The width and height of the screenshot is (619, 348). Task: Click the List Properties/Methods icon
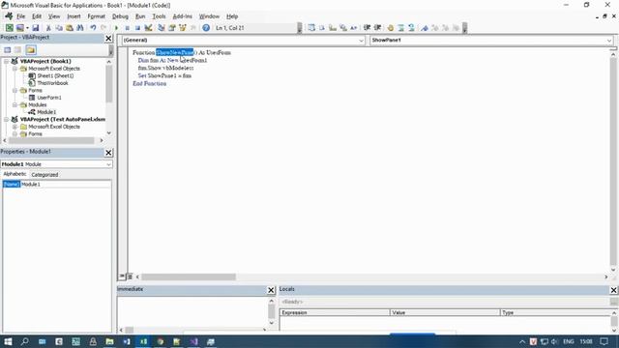[x=311, y=28]
